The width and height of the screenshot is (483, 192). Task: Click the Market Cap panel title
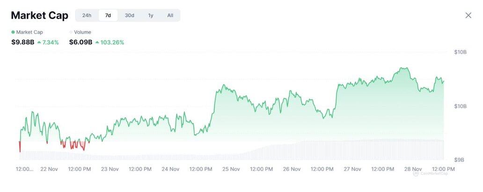[39, 15]
